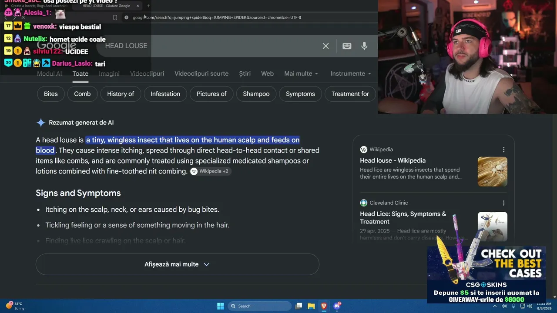Open the Wikipedia +2 sources chip
Image resolution: width=557 pixels, height=313 pixels.
click(x=210, y=171)
